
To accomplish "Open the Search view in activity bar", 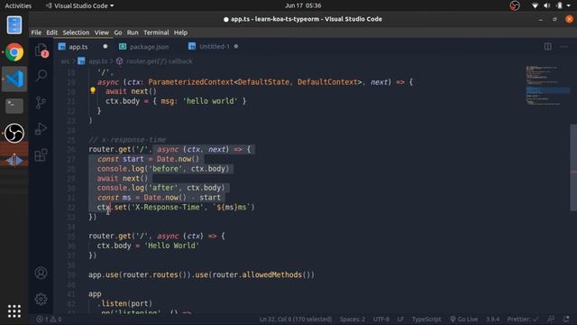I will [41, 76].
